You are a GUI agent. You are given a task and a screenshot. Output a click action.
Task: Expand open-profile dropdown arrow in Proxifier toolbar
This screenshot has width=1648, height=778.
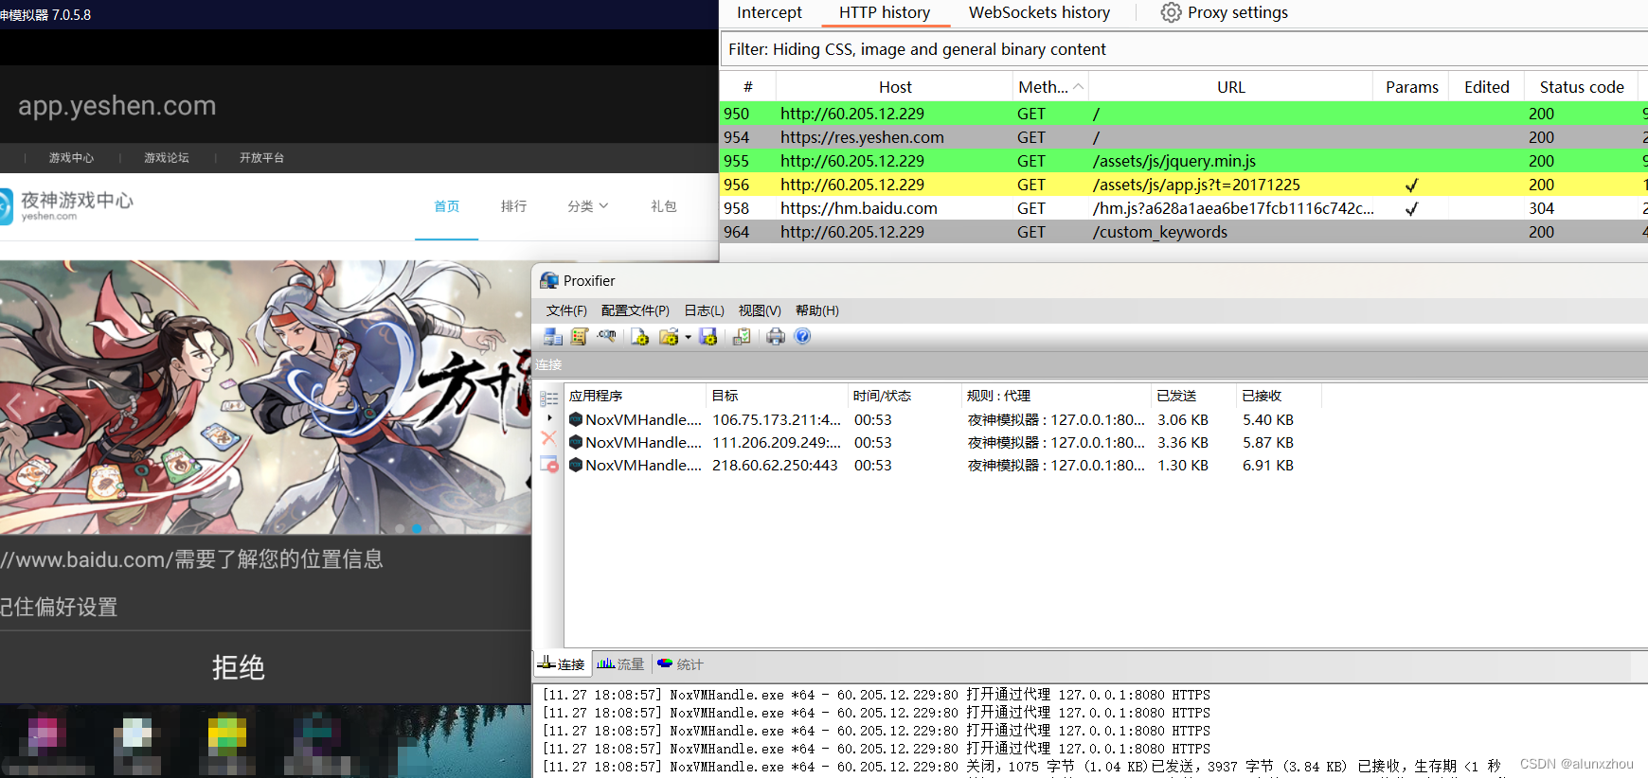click(688, 337)
